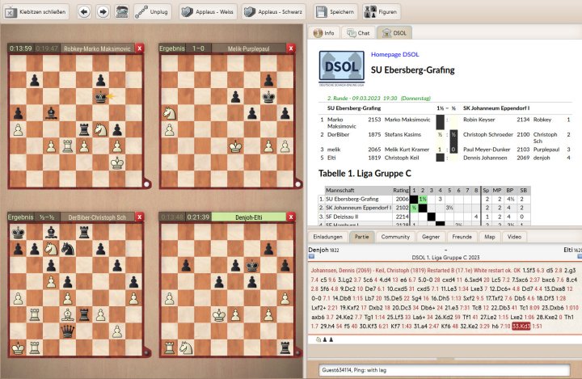
Task: Open the Info tab
Action: tap(325, 33)
